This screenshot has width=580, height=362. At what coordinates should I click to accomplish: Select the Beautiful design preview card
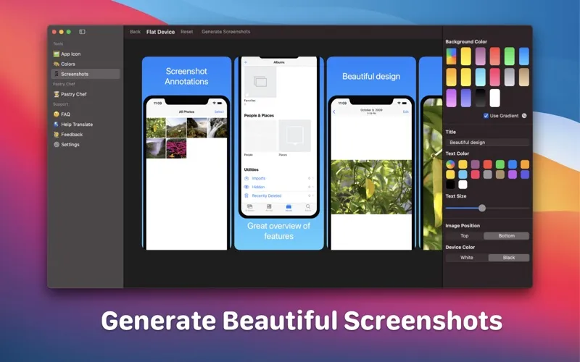[x=371, y=153]
